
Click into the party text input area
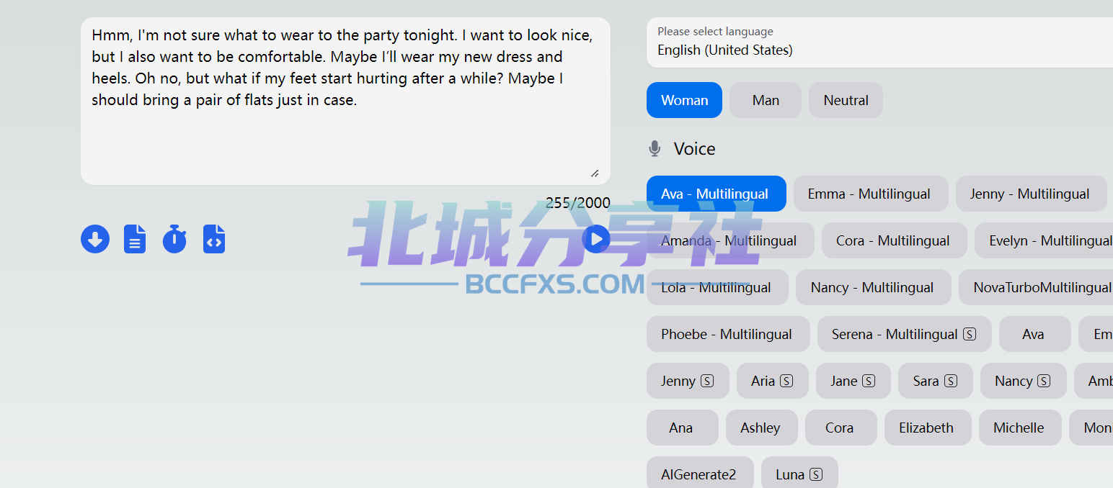345,101
